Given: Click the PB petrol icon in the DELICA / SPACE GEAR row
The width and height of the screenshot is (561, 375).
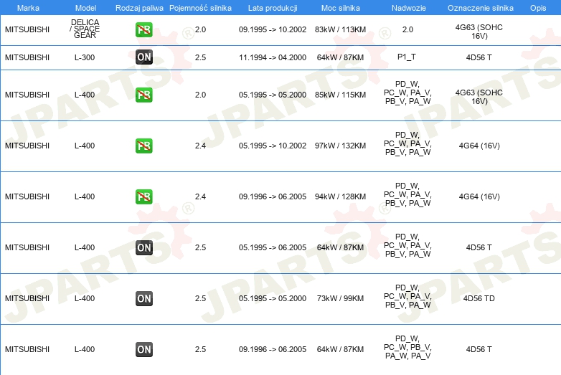Looking at the screenshot, I should click(143, 29).
